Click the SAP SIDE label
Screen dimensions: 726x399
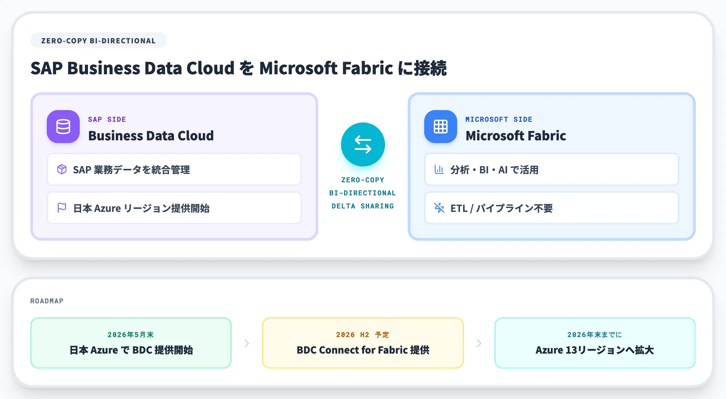pos(107,119)
